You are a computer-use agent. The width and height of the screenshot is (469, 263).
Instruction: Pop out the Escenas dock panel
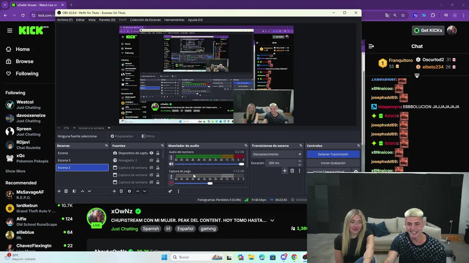(106, 146)
